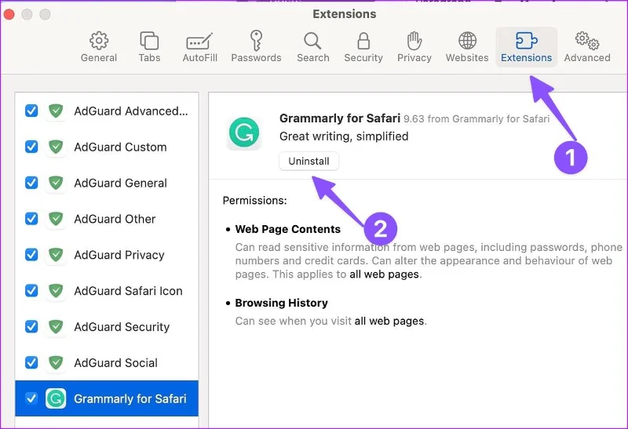Open the General preferences gear icon

click(x=99, y=41)
